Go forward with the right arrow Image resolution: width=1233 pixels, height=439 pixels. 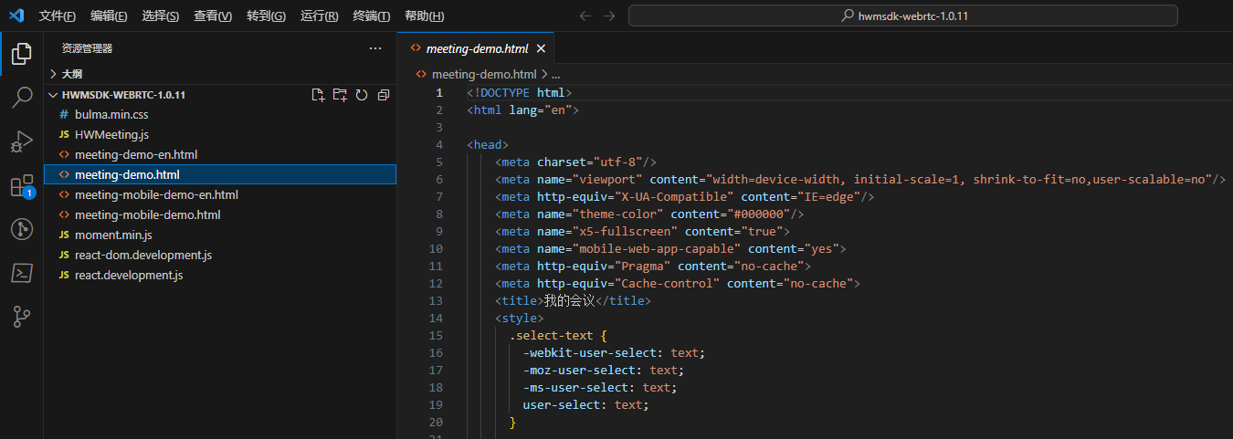[x=609, y=16]
